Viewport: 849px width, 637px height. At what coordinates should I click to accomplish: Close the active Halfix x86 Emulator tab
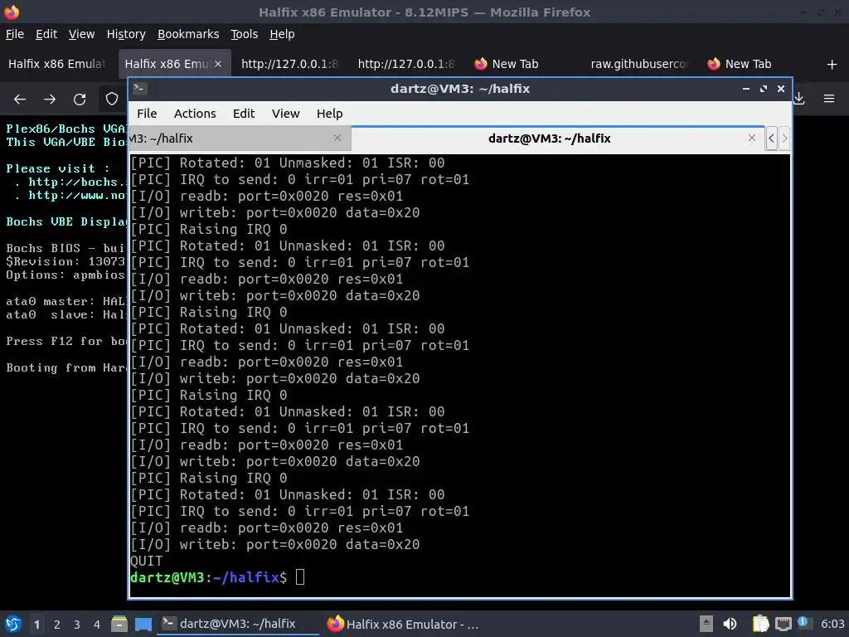(x=218, y=64)
